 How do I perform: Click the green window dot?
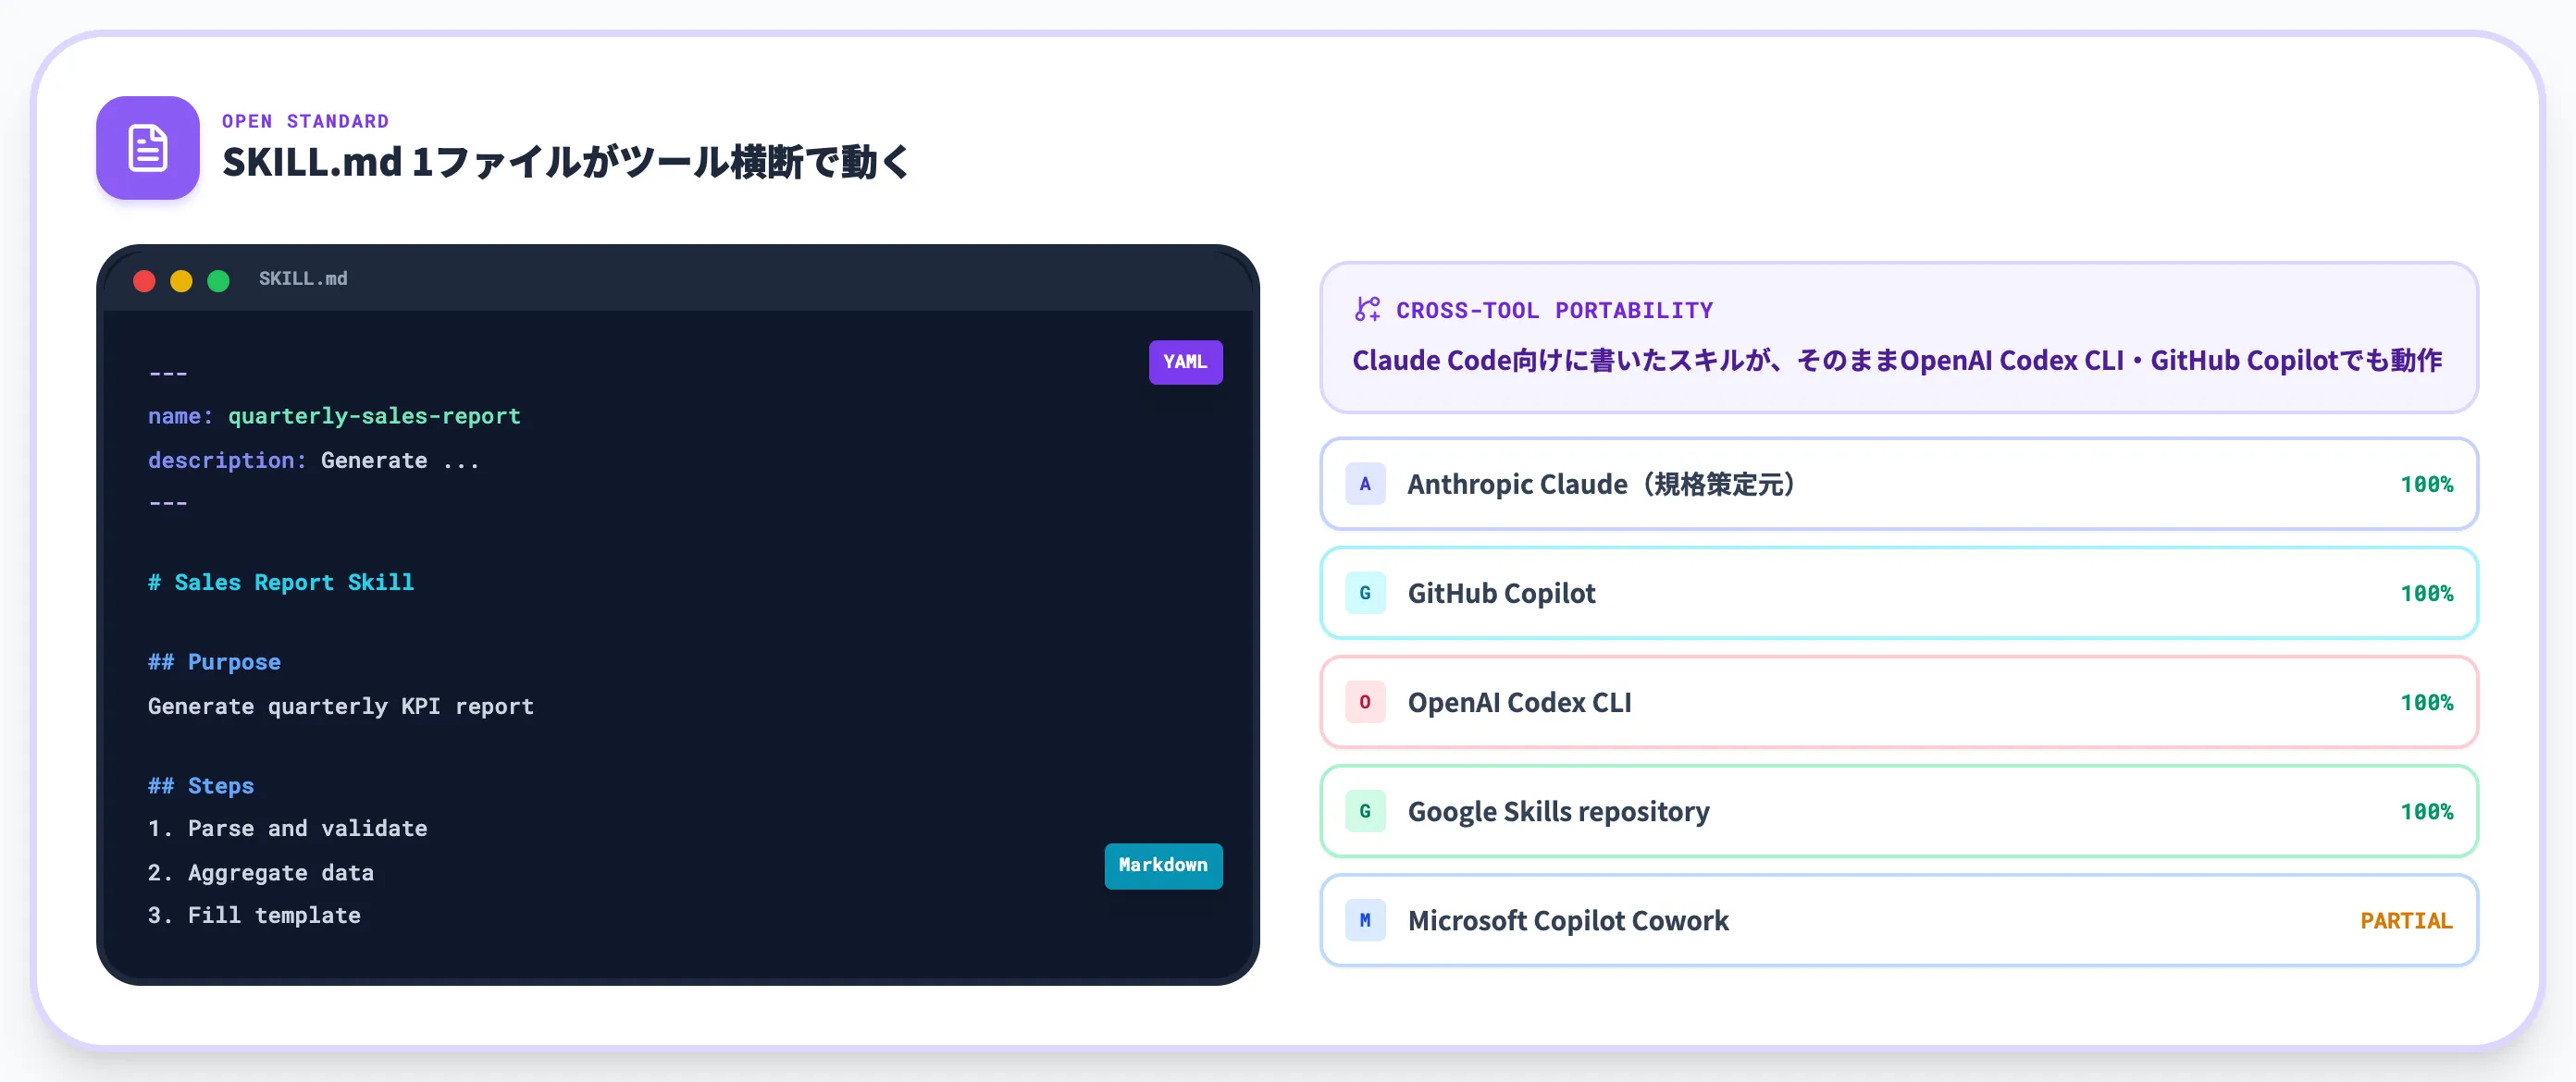click(218, 281)
